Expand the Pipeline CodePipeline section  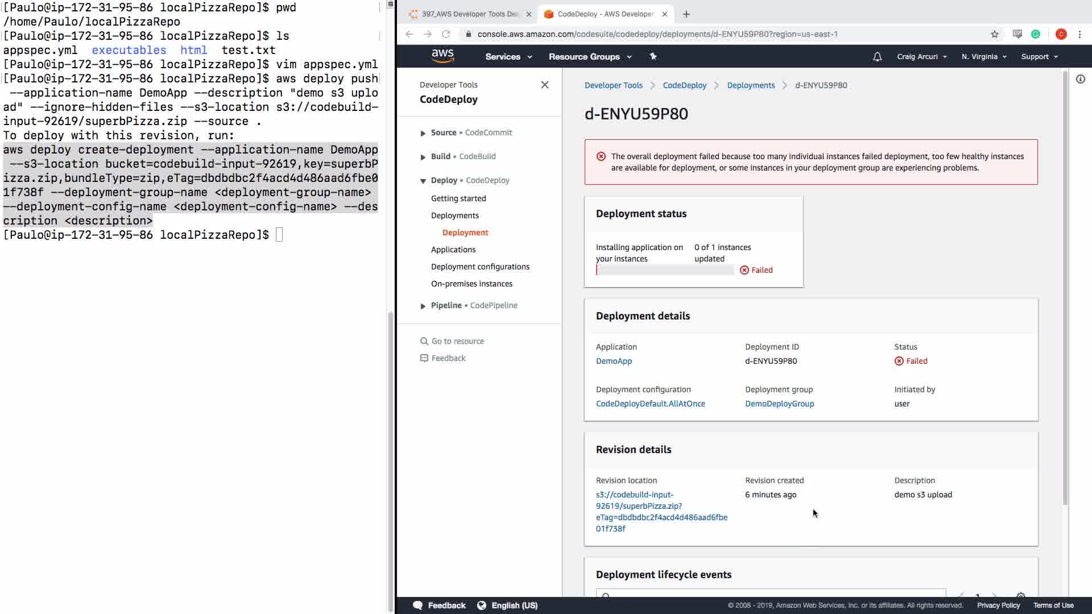tap(423, 306)
